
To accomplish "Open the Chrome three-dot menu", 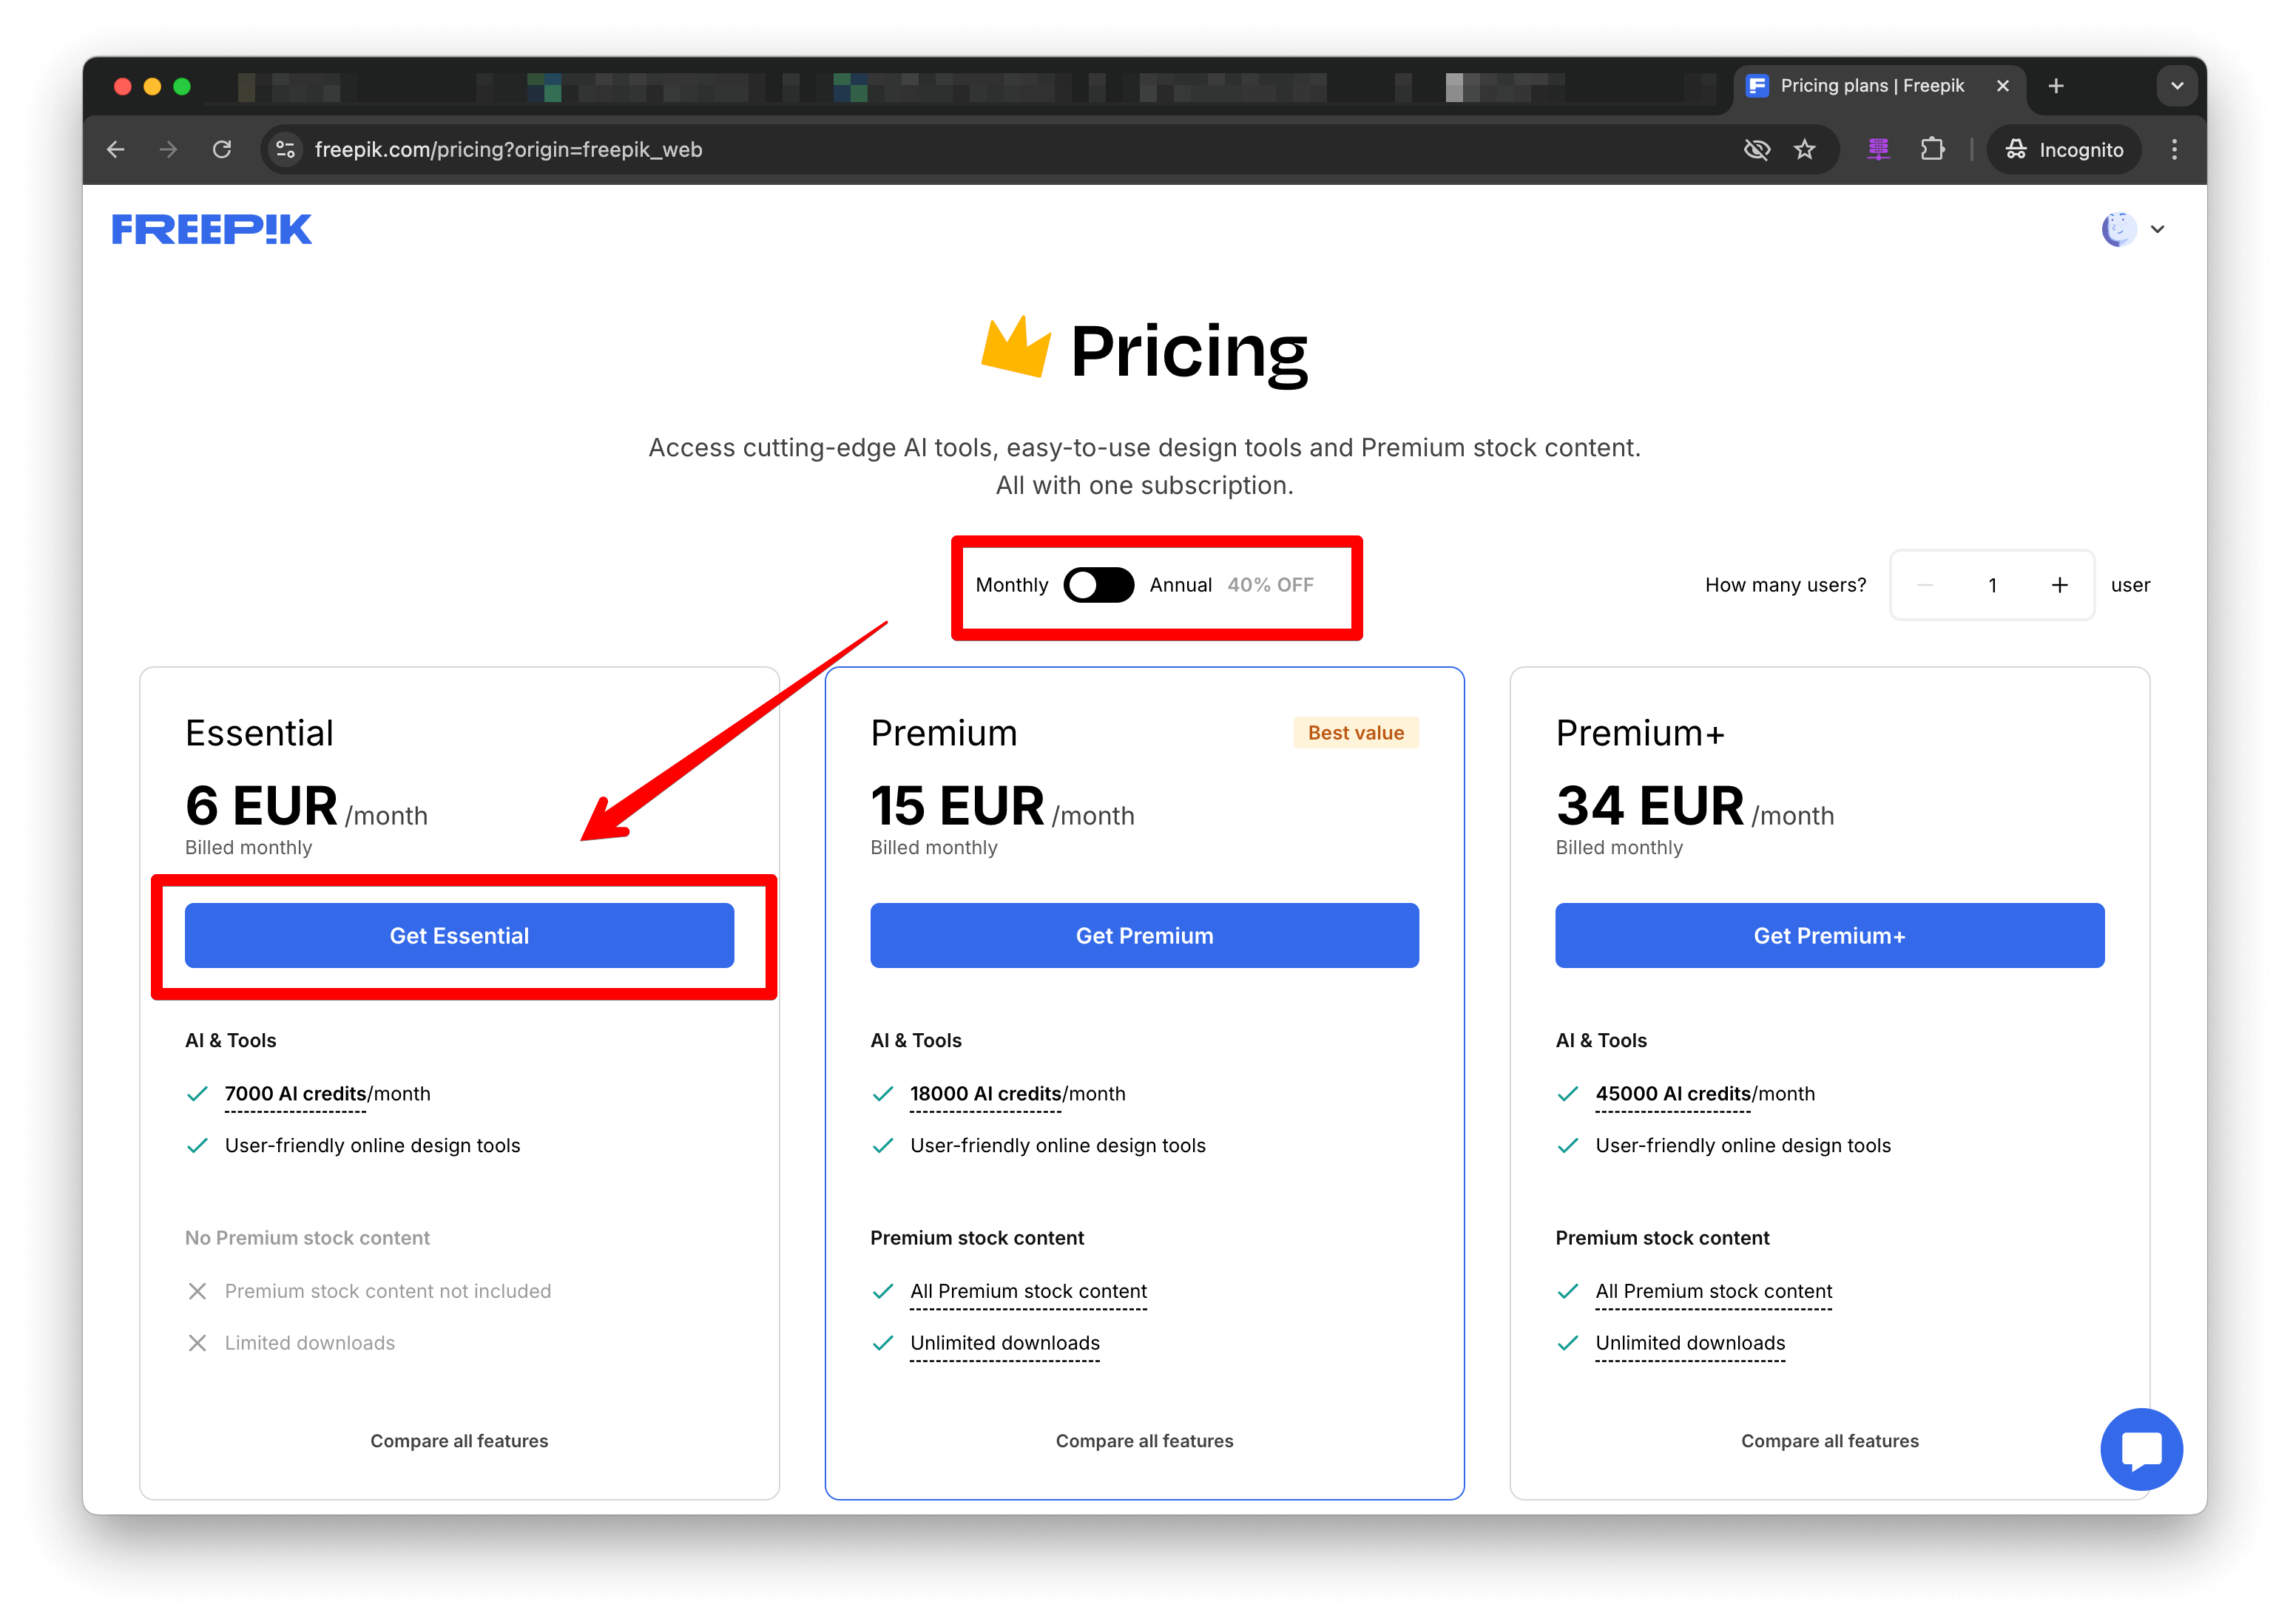I will pos(2174,150).
